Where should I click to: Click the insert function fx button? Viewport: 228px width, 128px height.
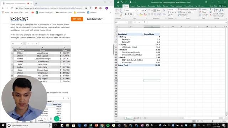(144, 22)
